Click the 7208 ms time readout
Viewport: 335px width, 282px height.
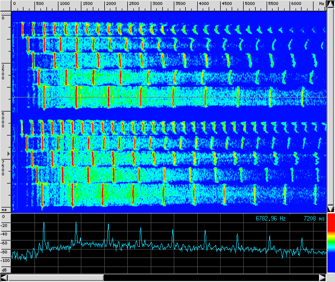[x=314, y=218]
